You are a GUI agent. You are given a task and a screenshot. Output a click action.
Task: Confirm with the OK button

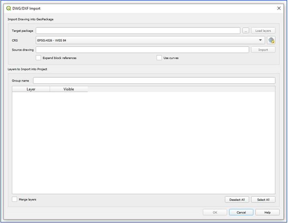tap(215, 212)
